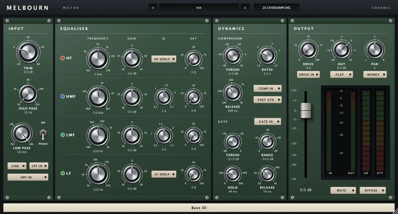This screenshot has width=398, height=214.
Task: Click the PAN knob
Action: 375,49
